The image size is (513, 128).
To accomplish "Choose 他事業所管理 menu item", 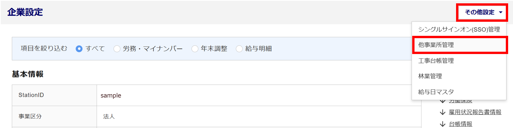I will (x=436, y=45).
